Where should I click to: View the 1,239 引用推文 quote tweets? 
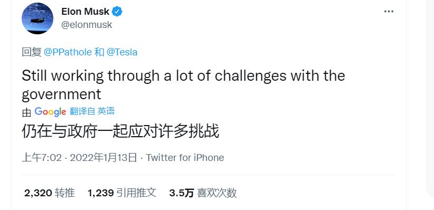(122, 193)
